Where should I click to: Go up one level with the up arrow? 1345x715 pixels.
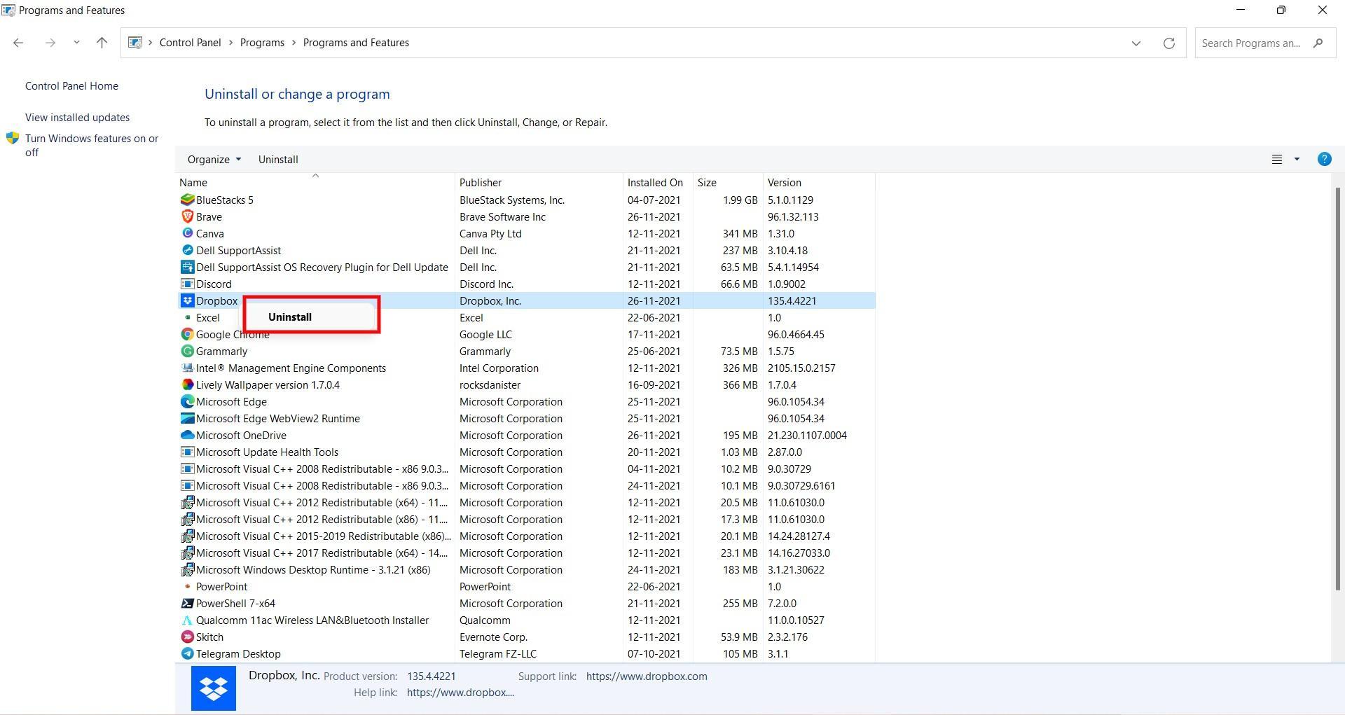(102, 43)
